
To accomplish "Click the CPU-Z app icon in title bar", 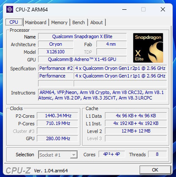I will pyautogui.click(x=10, y=9).
